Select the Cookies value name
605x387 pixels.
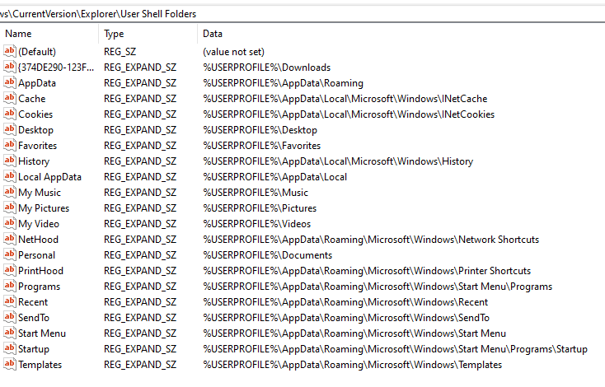35,114
